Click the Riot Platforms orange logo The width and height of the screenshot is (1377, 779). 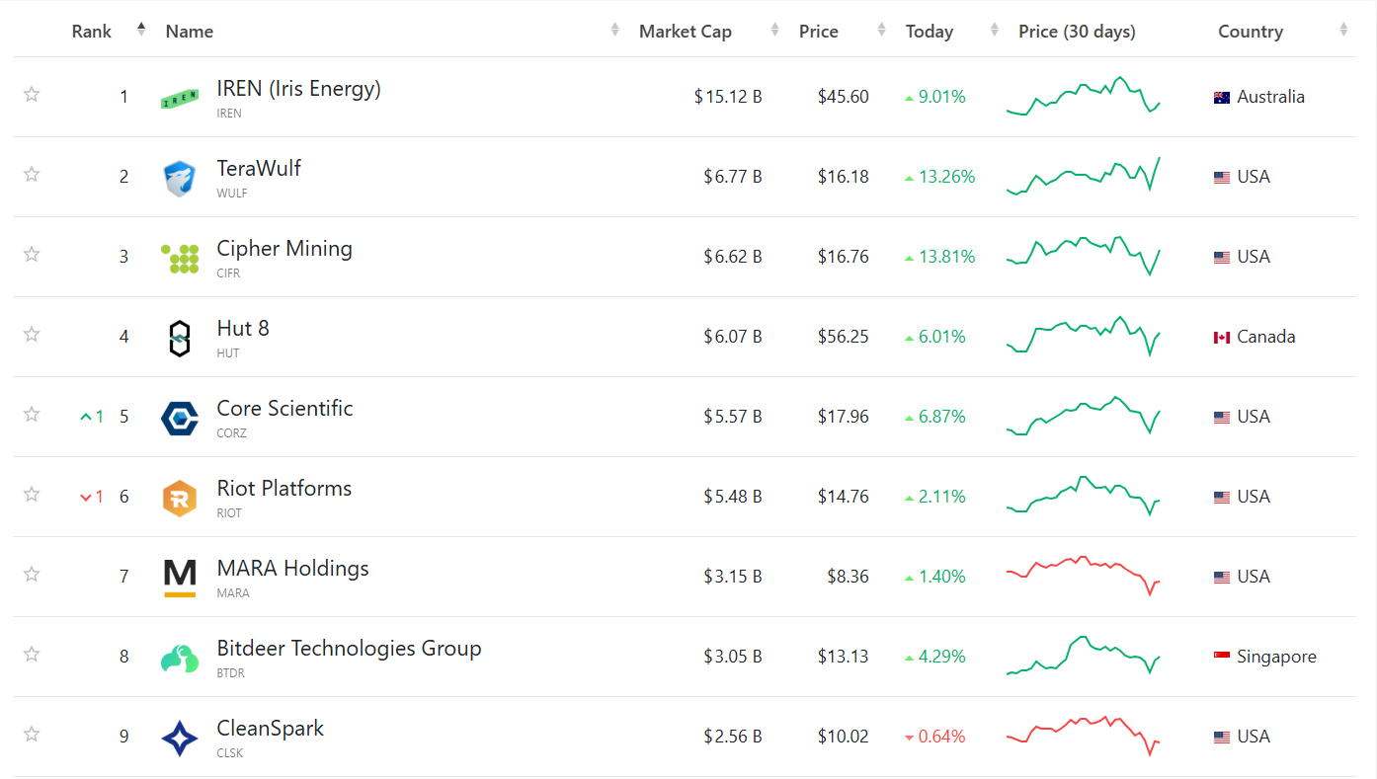point(180,498)
